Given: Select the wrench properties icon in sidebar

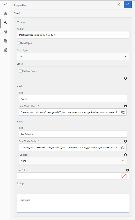Looking at the screenshot, I should 6,23.
